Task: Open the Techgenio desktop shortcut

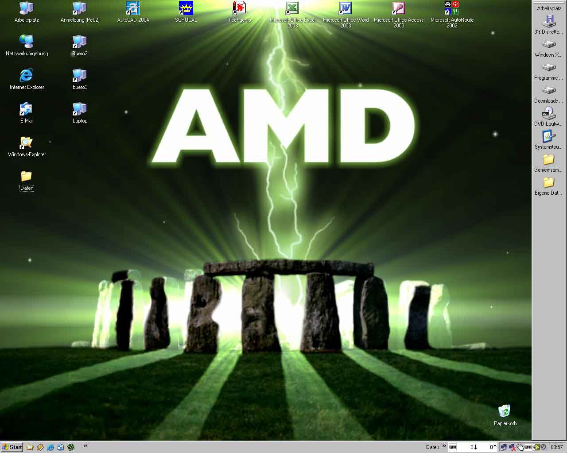Action: 239,12
